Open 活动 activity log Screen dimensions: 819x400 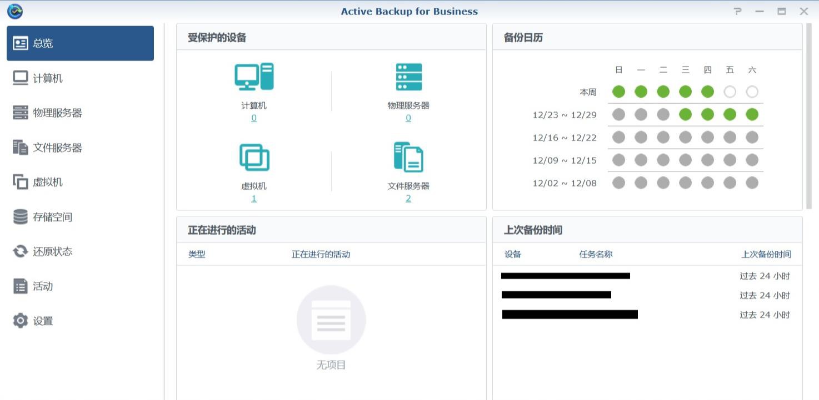click(x=80, y=286)
